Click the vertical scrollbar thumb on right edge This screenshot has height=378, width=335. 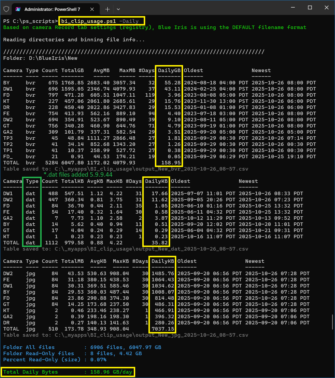[x=332, y=322]
